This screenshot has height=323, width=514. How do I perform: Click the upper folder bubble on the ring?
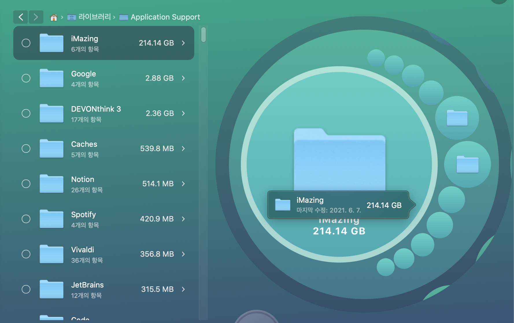457,118
